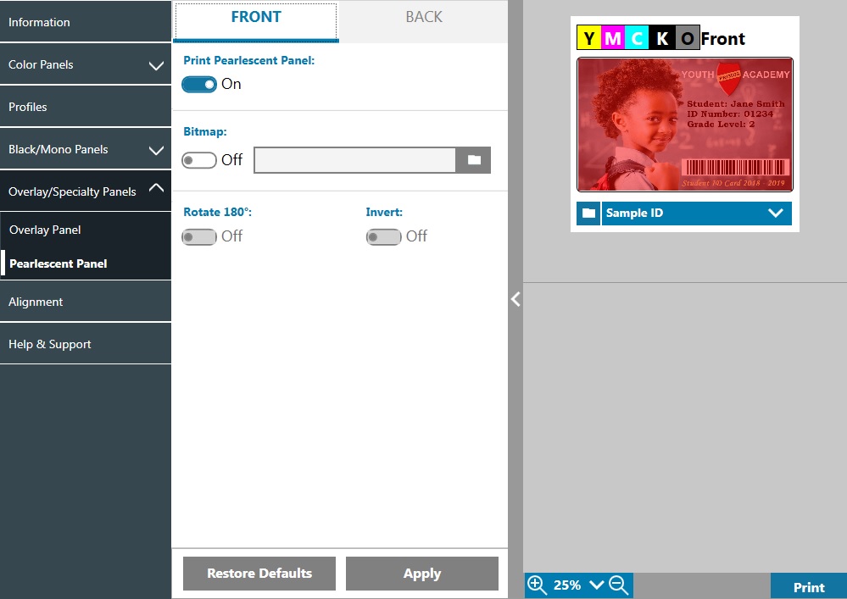
Task: Click the zoom in magnifier icon
Action: coord(537,585)
